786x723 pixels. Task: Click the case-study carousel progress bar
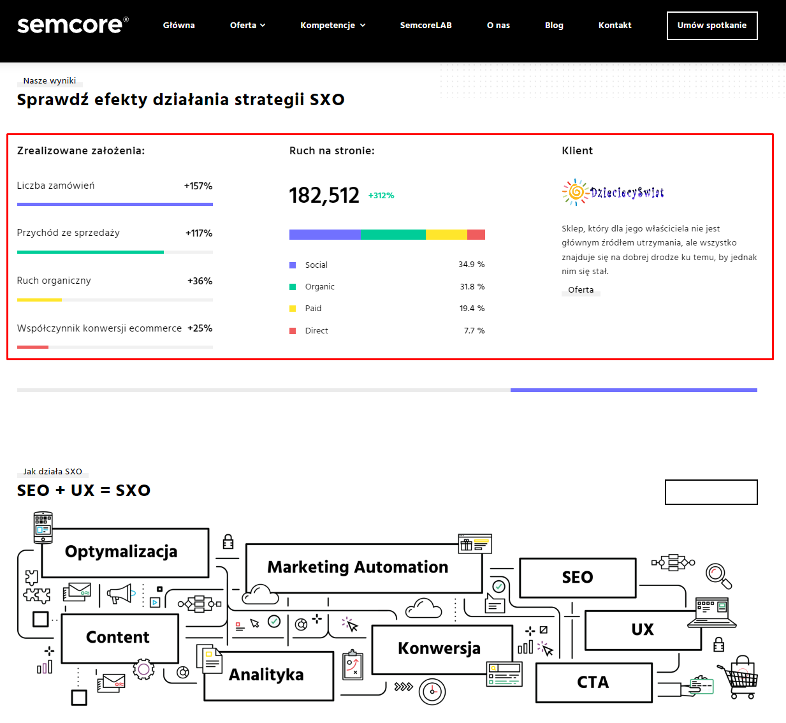pos(387,390)
